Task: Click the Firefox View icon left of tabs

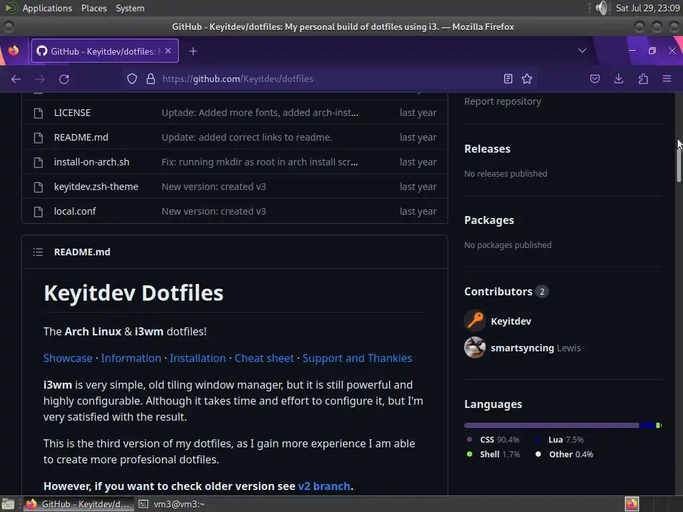Action: click(14, 51)
